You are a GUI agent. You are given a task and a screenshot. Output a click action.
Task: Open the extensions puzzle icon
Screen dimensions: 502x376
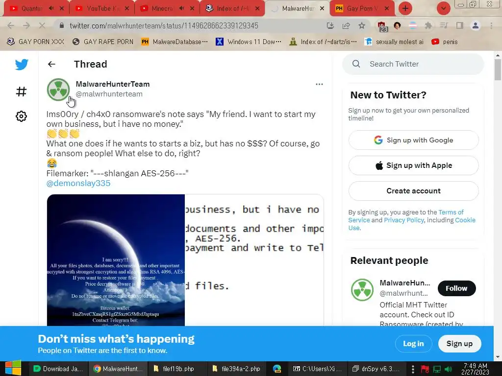coord(428,25)
